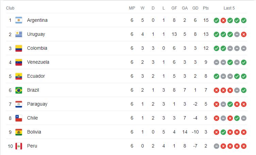Click the Club column header
This screenshot has height=155, width=256.
point(10,8)
